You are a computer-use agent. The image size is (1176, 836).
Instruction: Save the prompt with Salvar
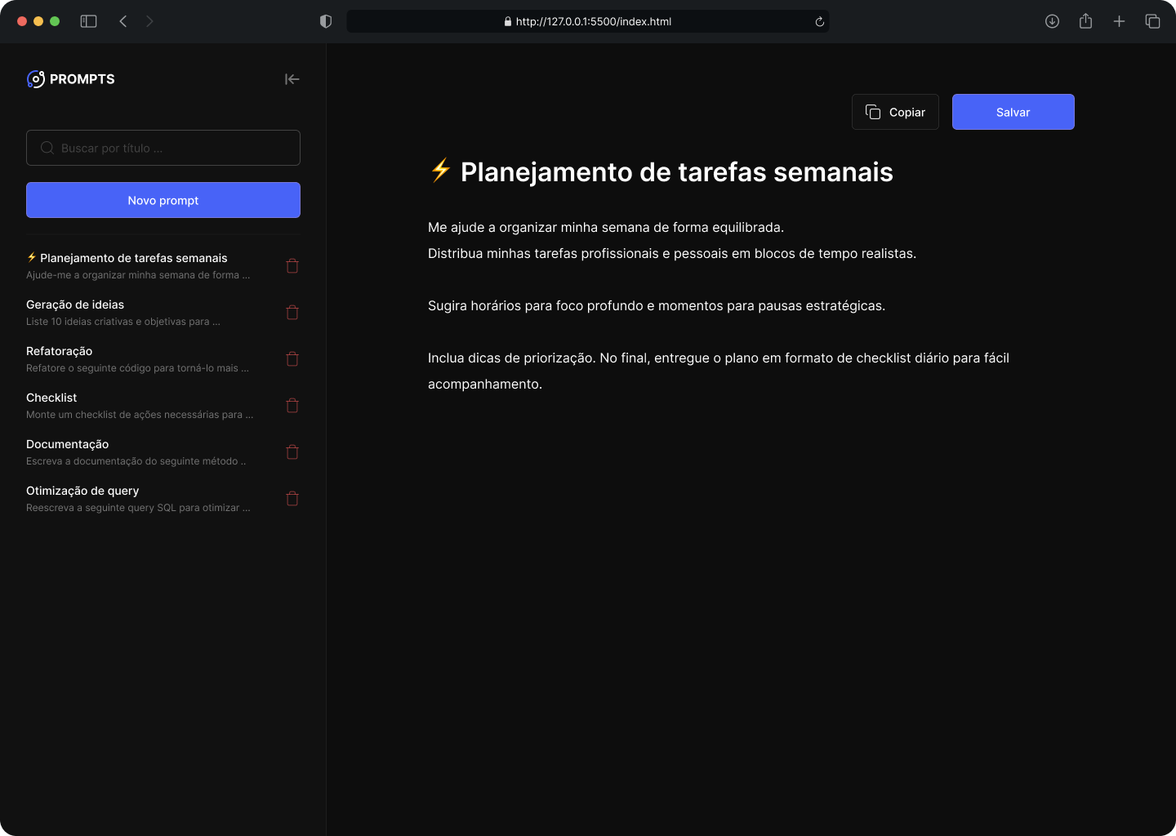1013,112
